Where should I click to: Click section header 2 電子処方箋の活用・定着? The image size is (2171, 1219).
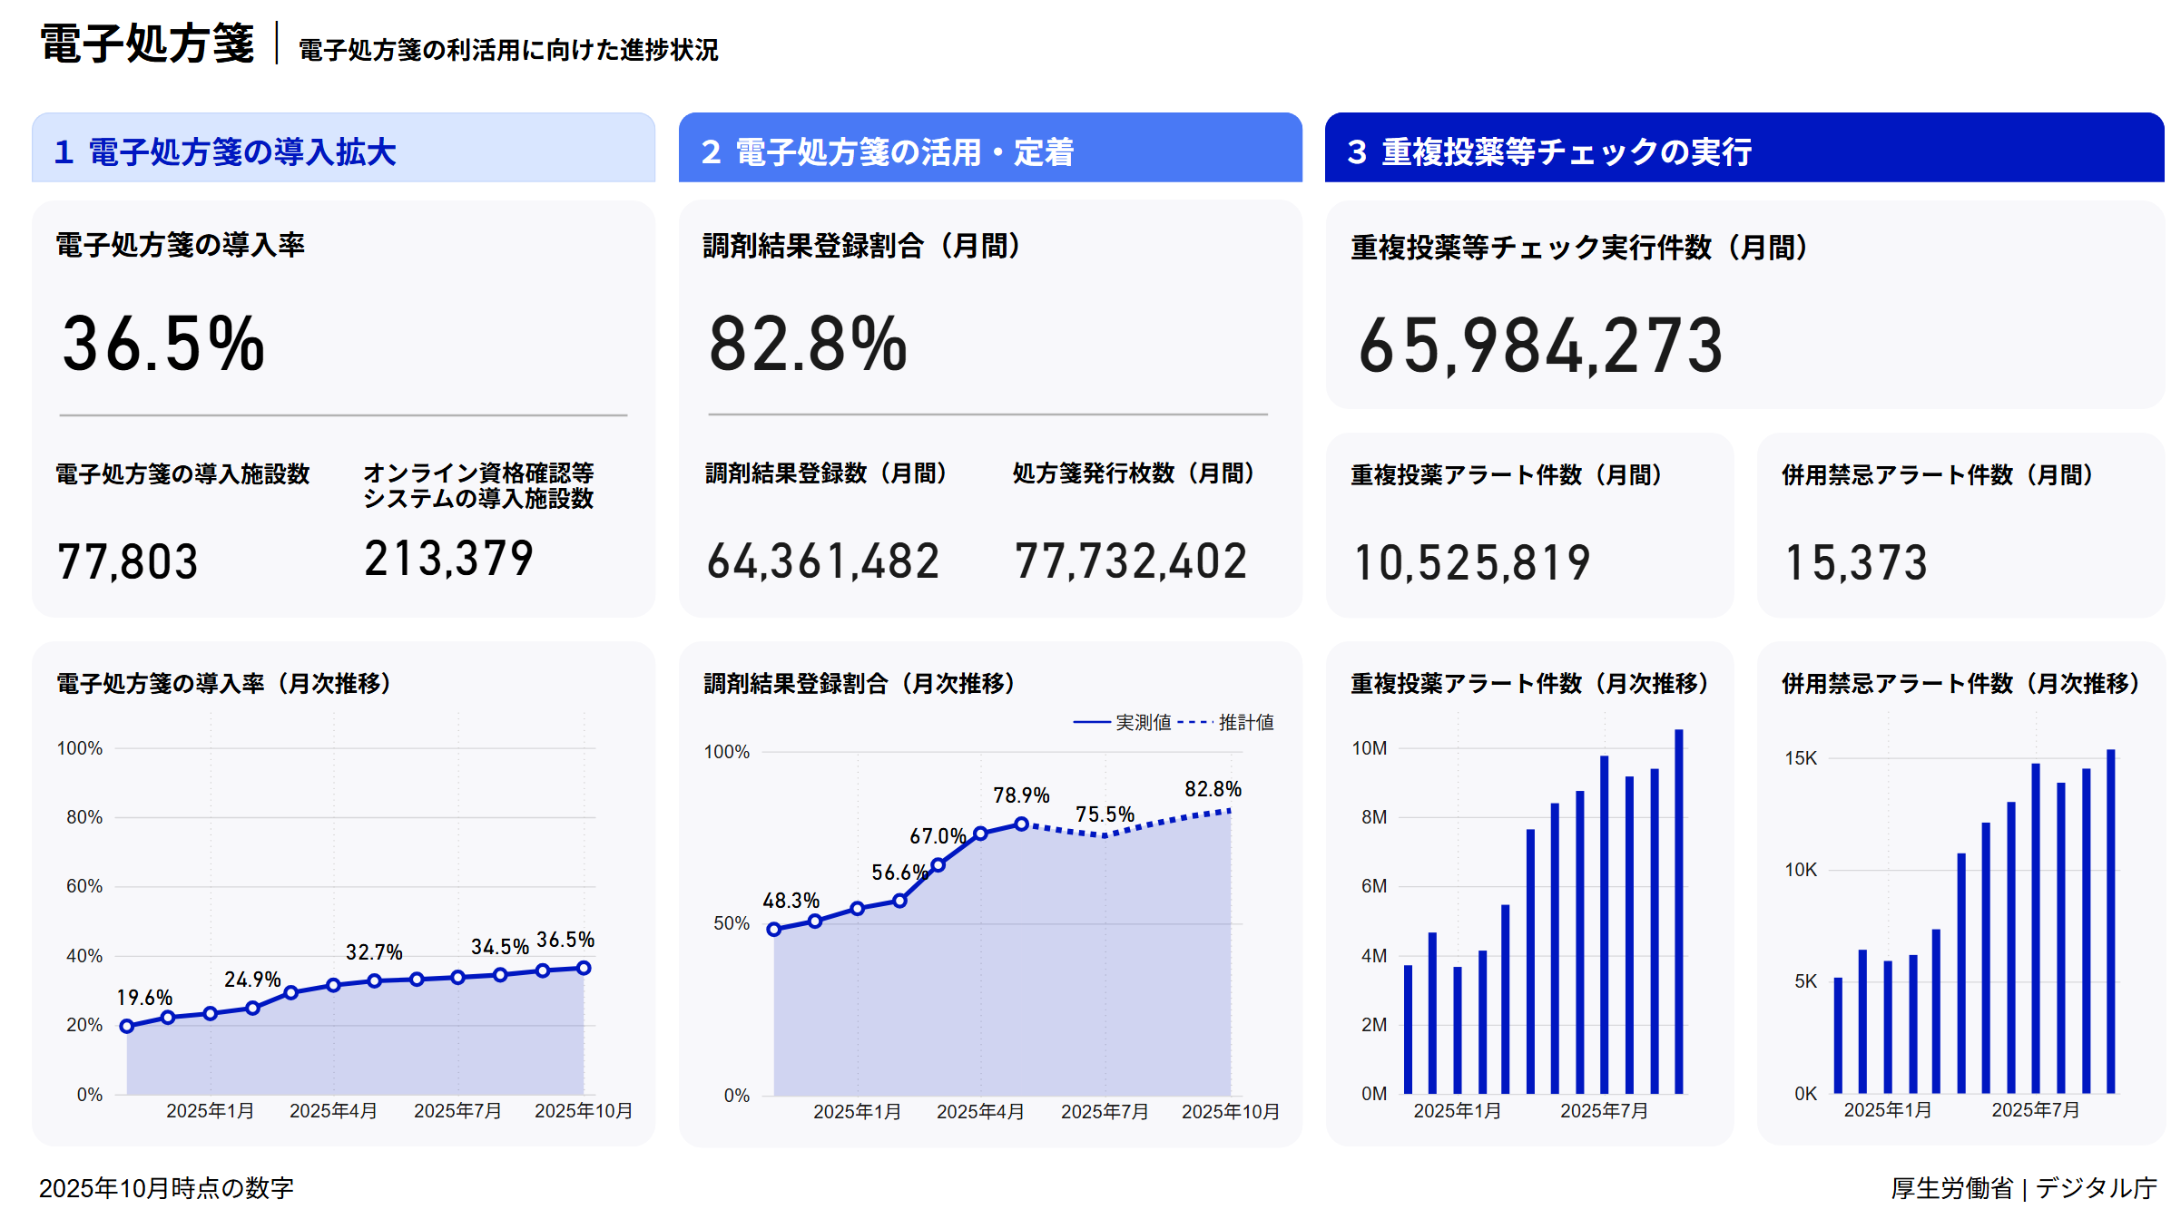[x=887, y=151]
